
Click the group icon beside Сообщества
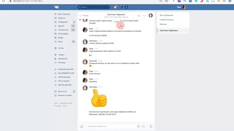coord(55,30)
